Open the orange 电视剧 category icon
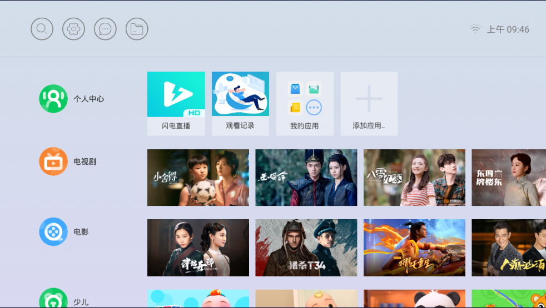This screenshot has height=308, width=546. pos(53,161)
